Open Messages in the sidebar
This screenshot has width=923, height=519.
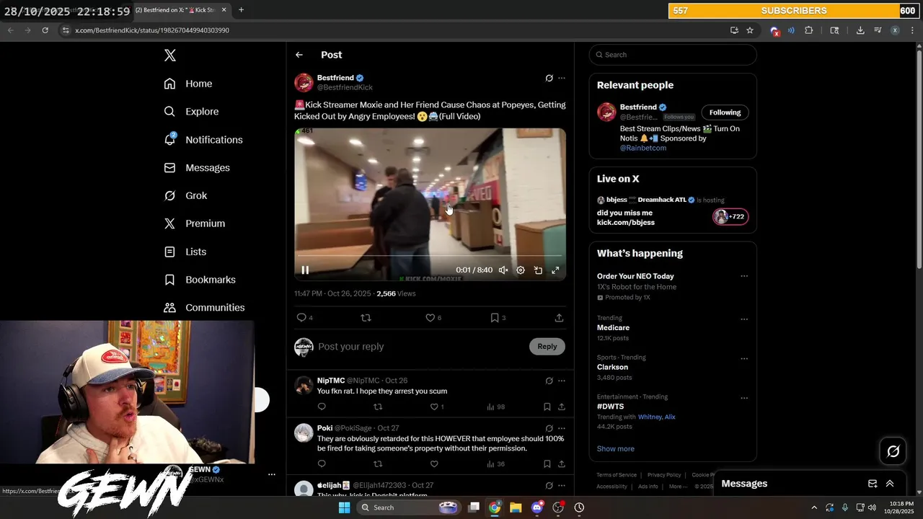(197, 168)
